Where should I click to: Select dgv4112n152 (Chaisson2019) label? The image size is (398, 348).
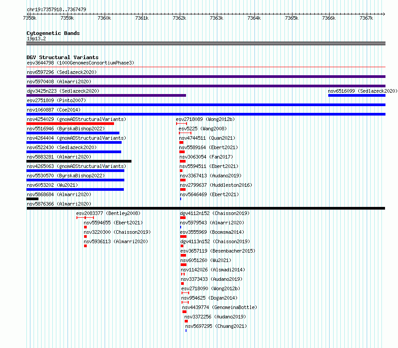pyautogui.click(x=215, y=213)
